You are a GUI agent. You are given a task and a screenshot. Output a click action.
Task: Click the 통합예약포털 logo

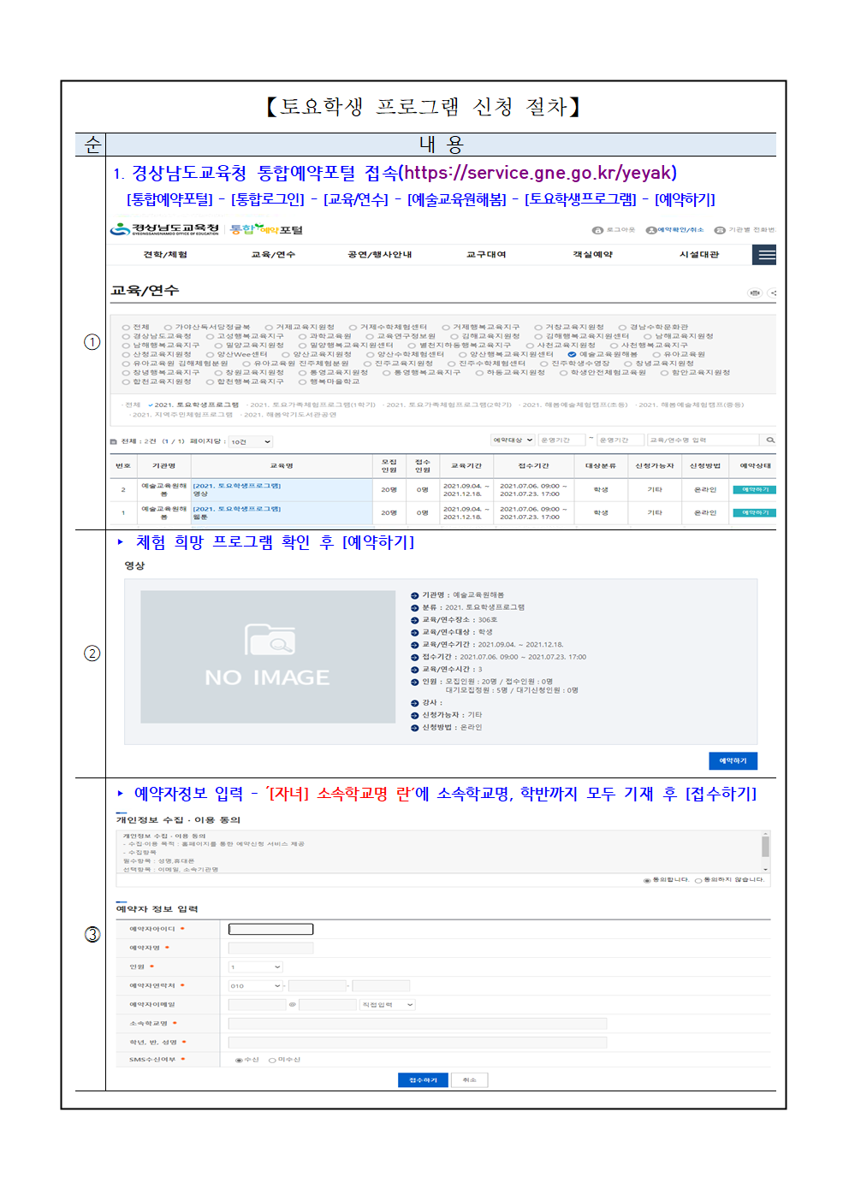(x=266, y=229)
